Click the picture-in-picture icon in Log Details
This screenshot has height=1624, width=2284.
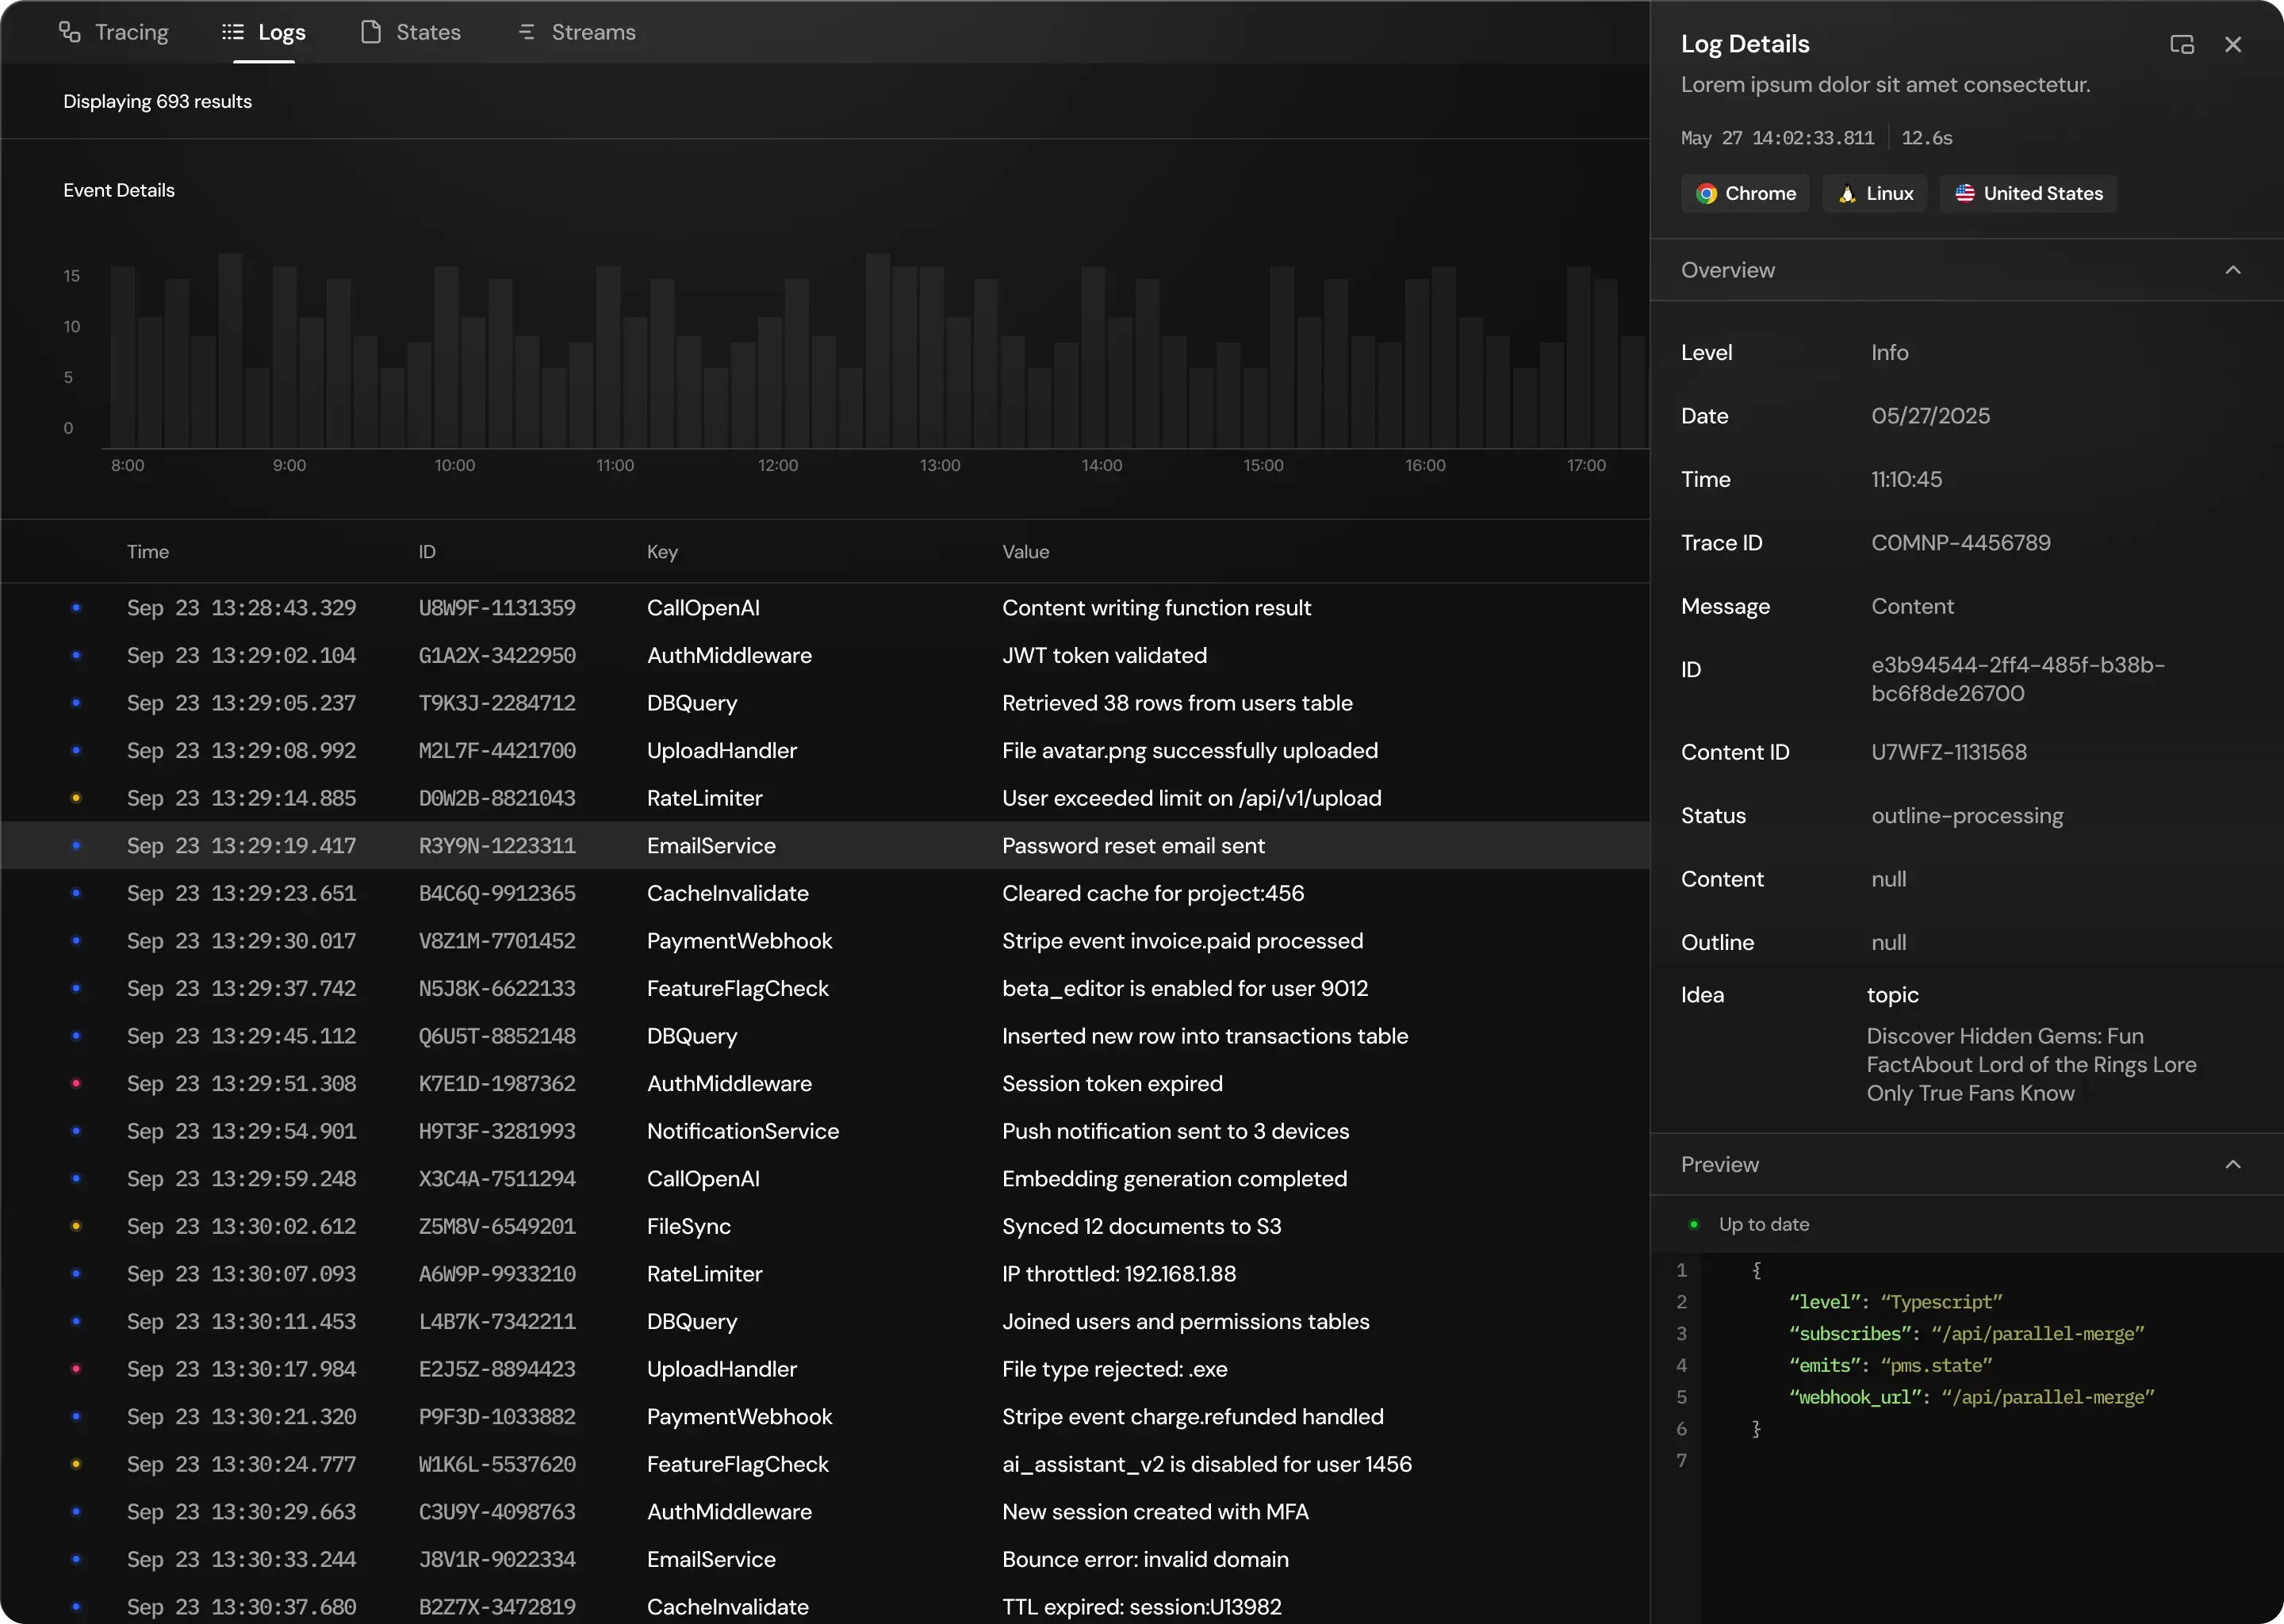2181,44
